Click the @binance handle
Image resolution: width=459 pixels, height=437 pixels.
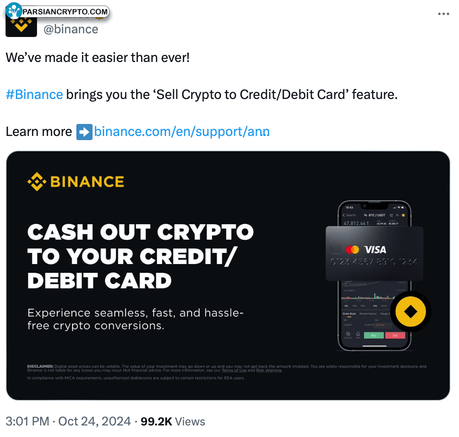coord(71,29)
